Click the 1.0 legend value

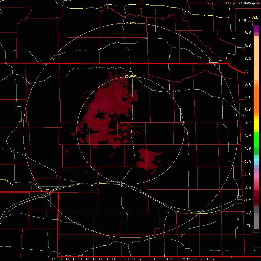(248, 174)
